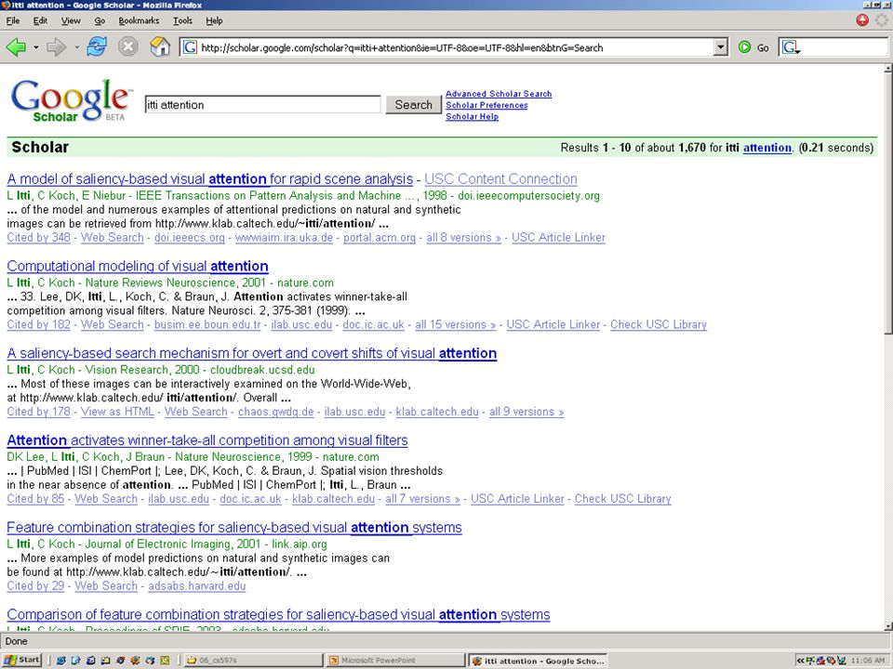Open the Scholar Preferences link
This screenshot has height=669, width=893.
click(486, 105)
